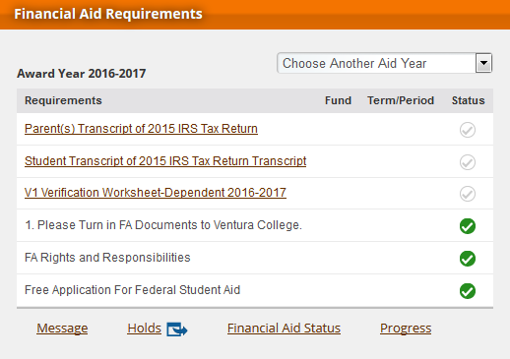Click the grey checkmark for V1 Verification Worksheet
The width and height of the screenshot is (510, 359).
(x=468, y=194)
